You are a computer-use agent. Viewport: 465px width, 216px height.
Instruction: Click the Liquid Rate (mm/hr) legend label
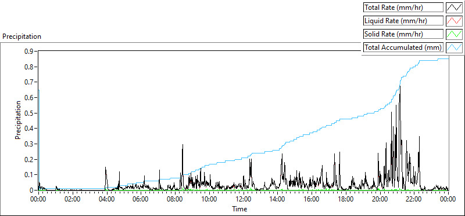tap(403, 21)
